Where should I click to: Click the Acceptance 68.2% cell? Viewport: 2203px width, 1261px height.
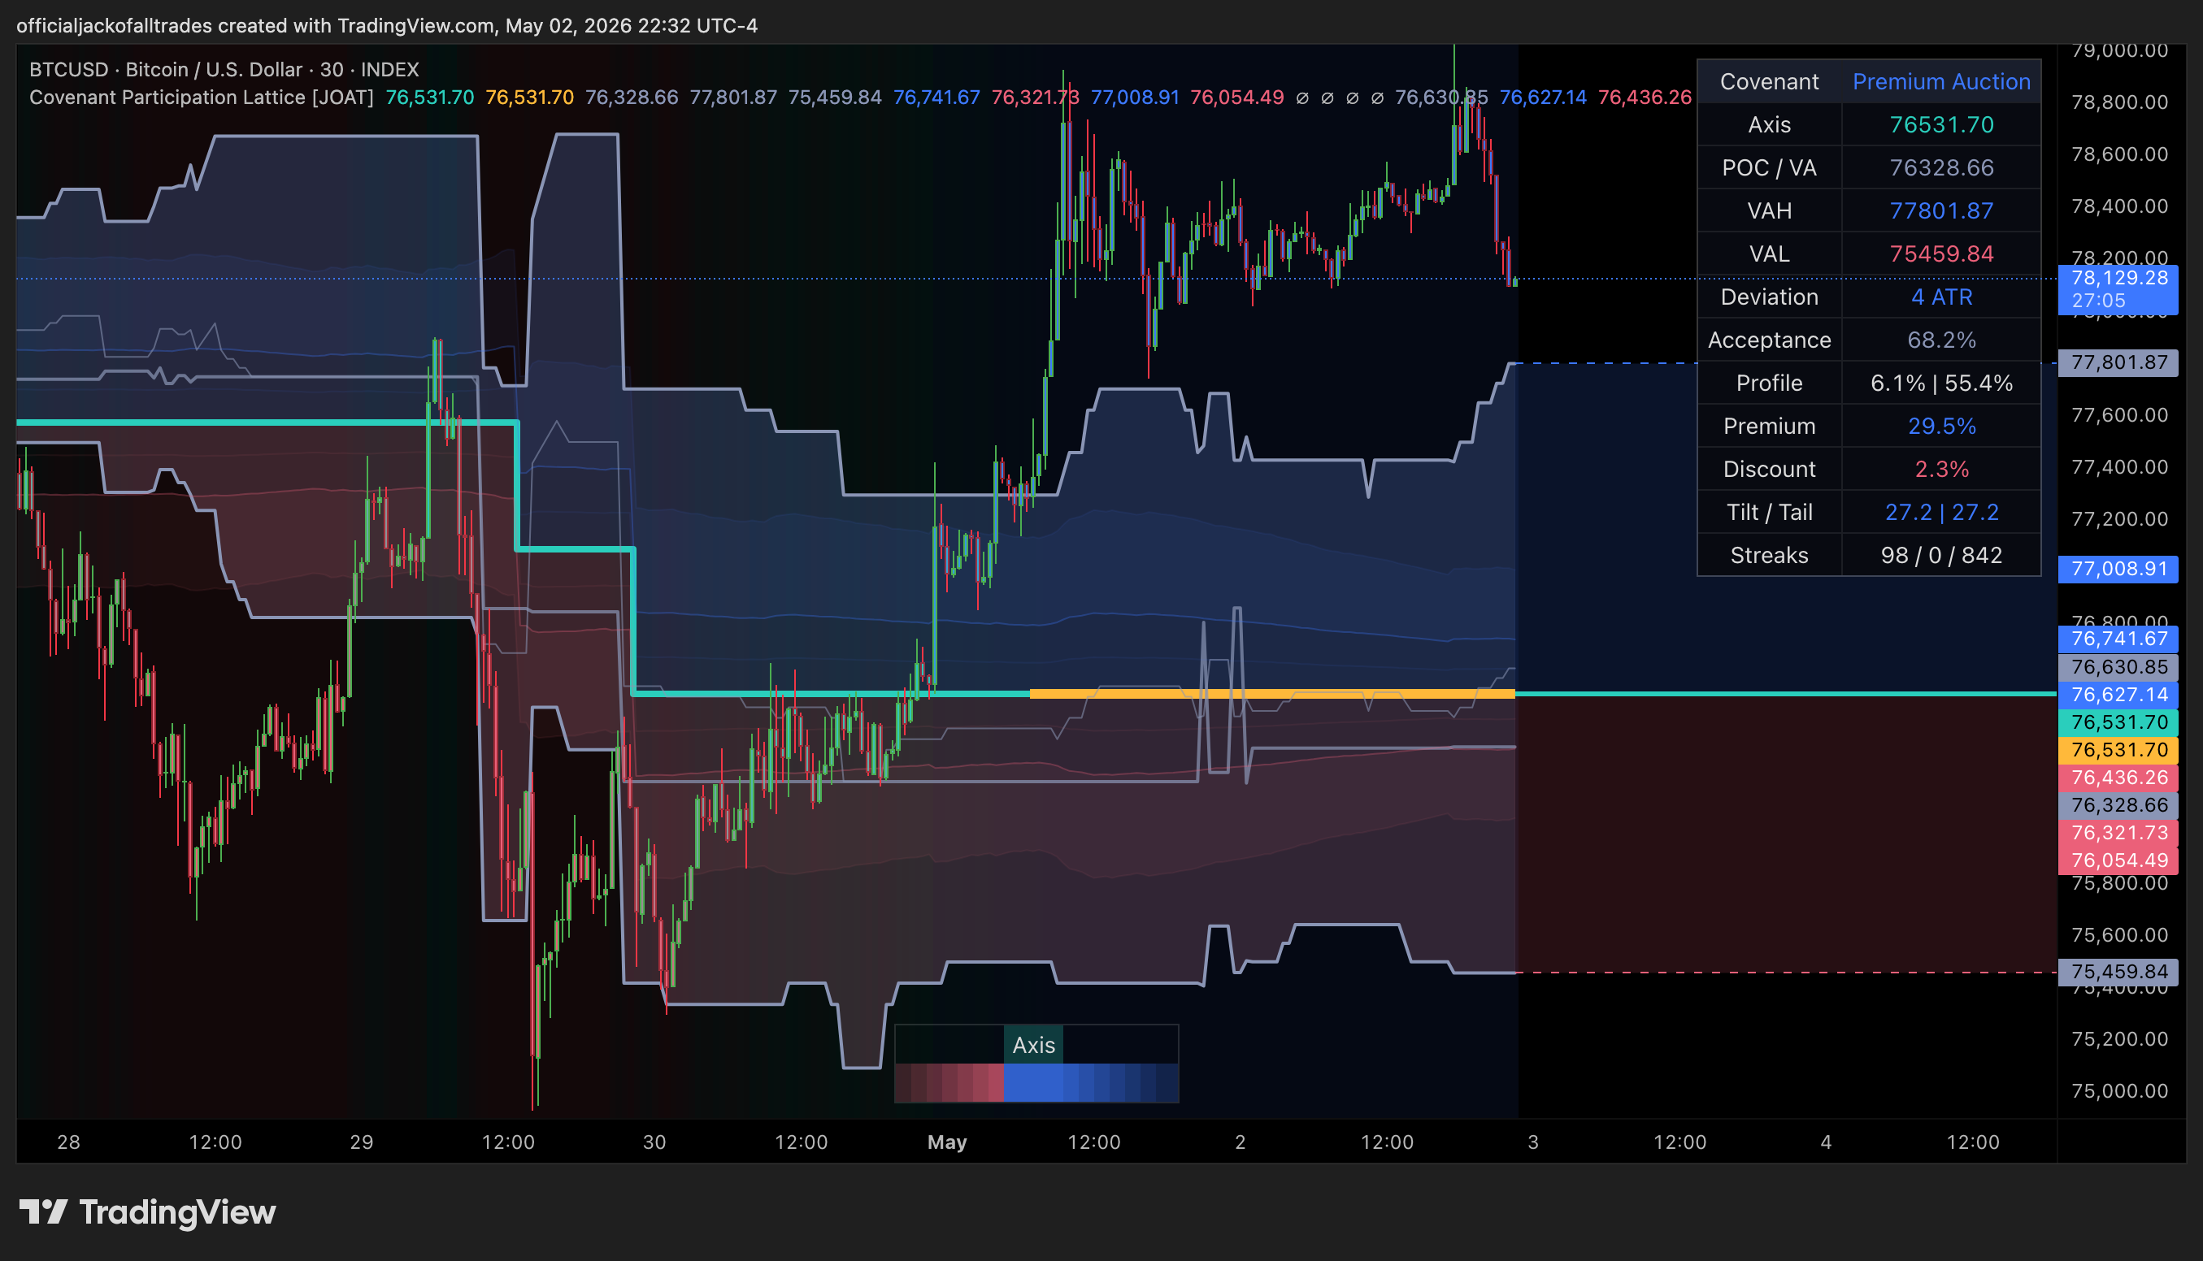point(1940,340)
